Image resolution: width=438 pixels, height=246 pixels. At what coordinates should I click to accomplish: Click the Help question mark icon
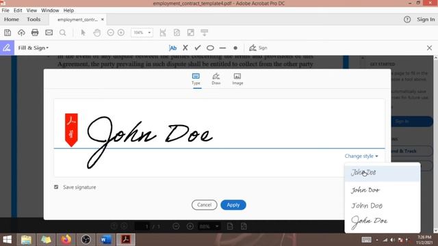coord(407,19)
